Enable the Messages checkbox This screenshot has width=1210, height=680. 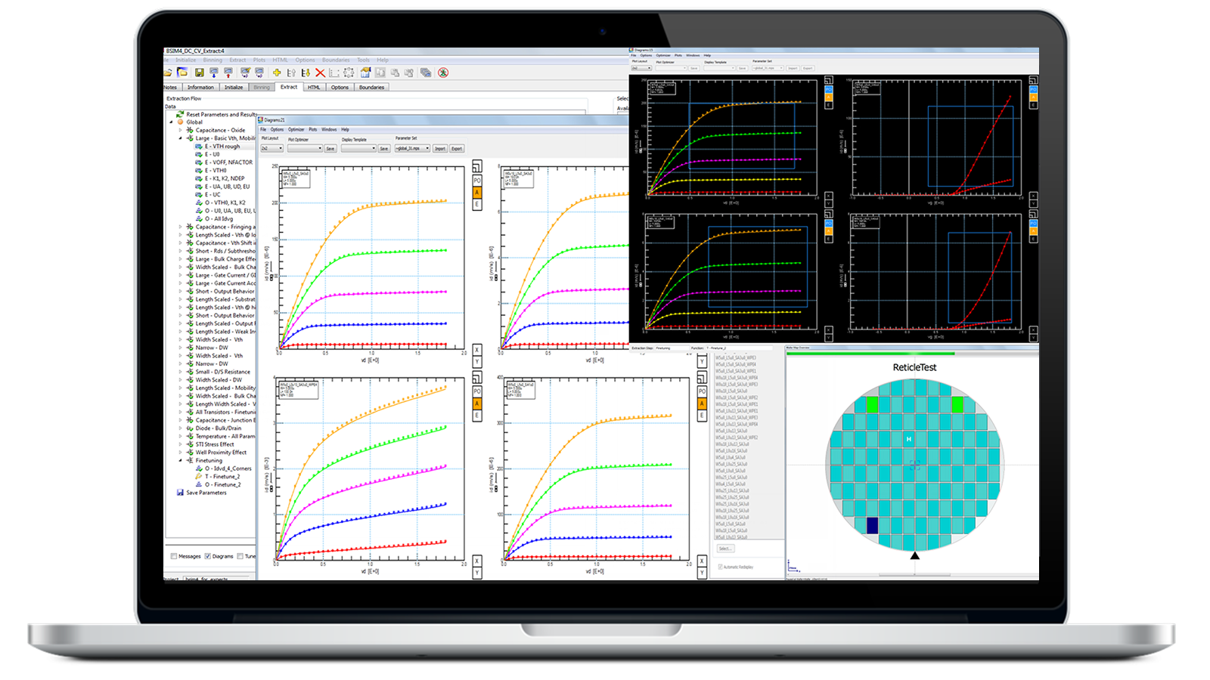(x=174, y=556)
